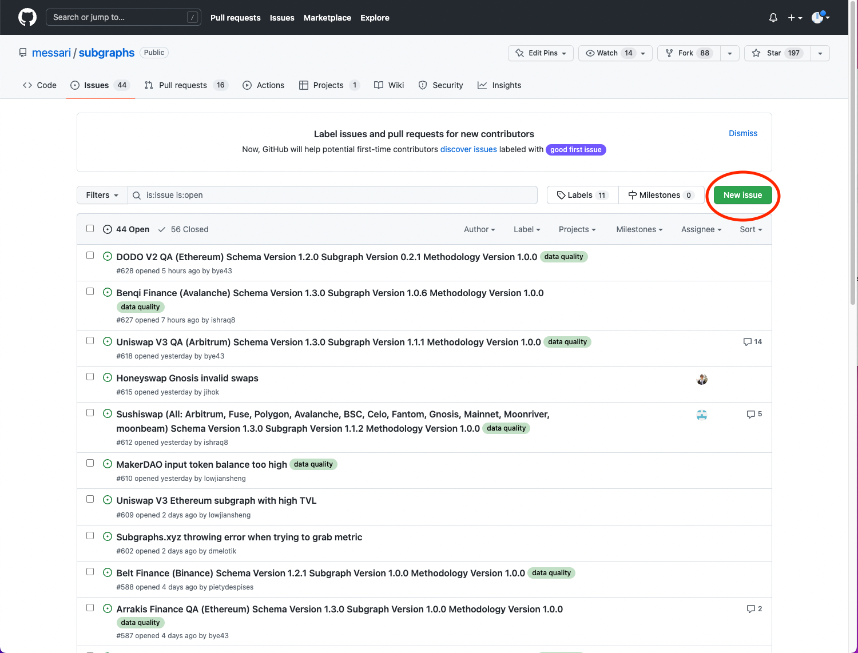This screenshot has height=653, width=858.
Task: Open Marketplace in top navigation
Action: pyautogui.click(x=327, y=18)
